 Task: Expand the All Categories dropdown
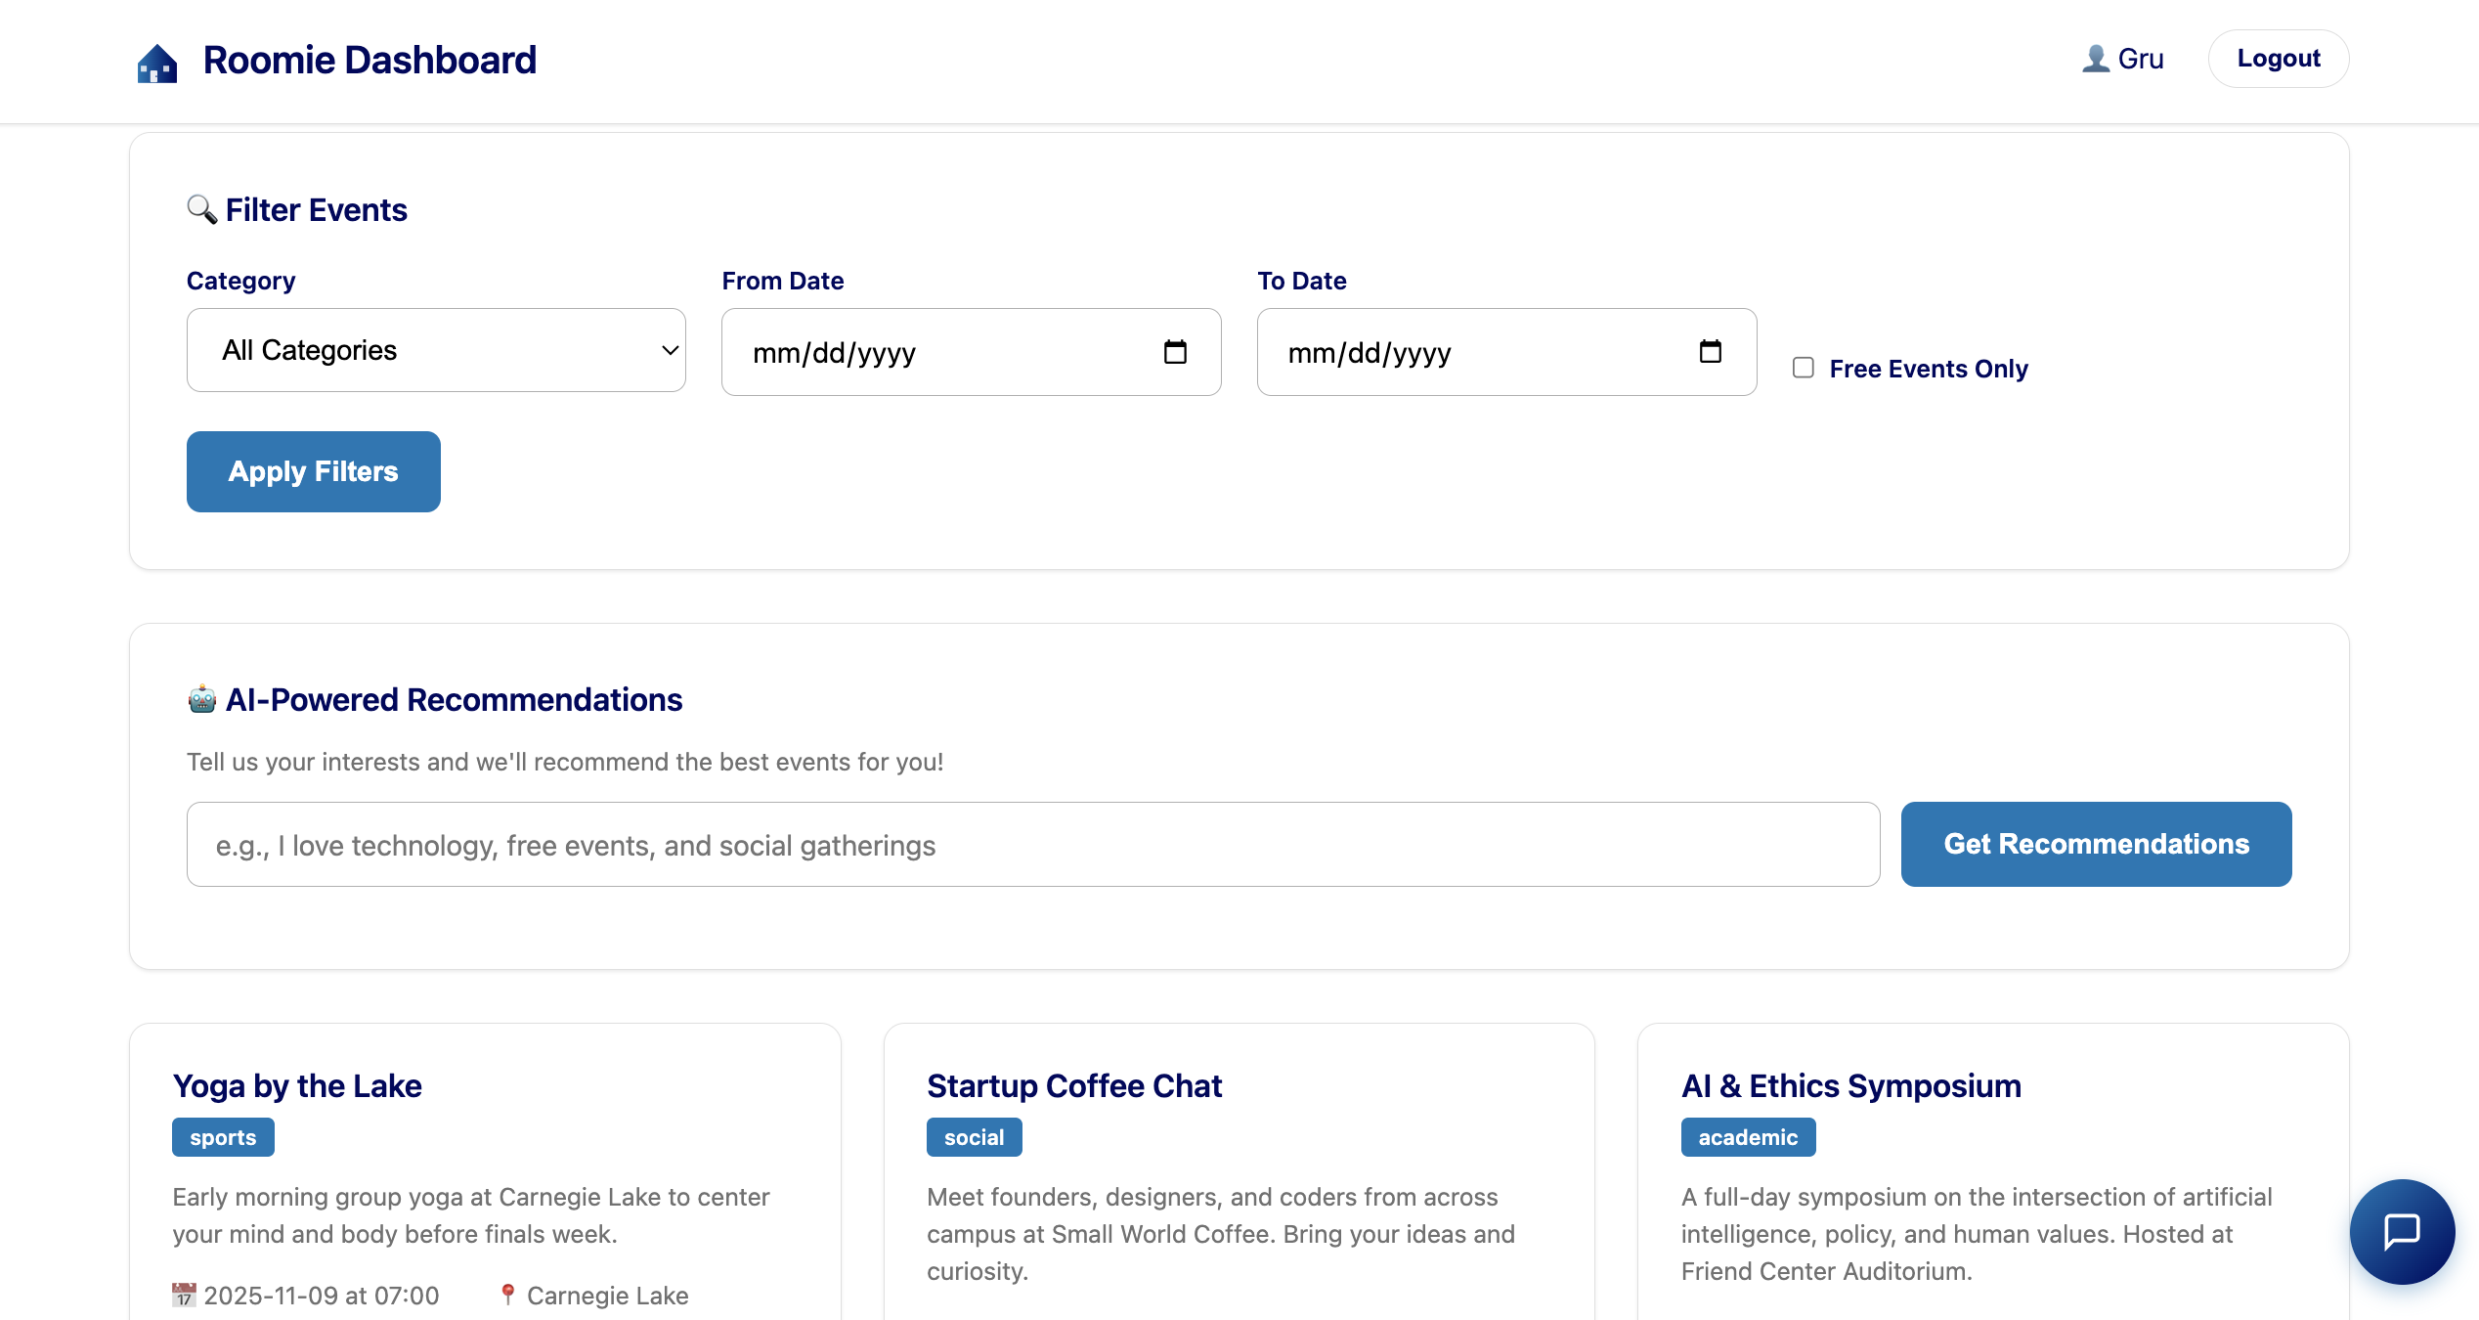pyautogui.click(x=436, y=350)
